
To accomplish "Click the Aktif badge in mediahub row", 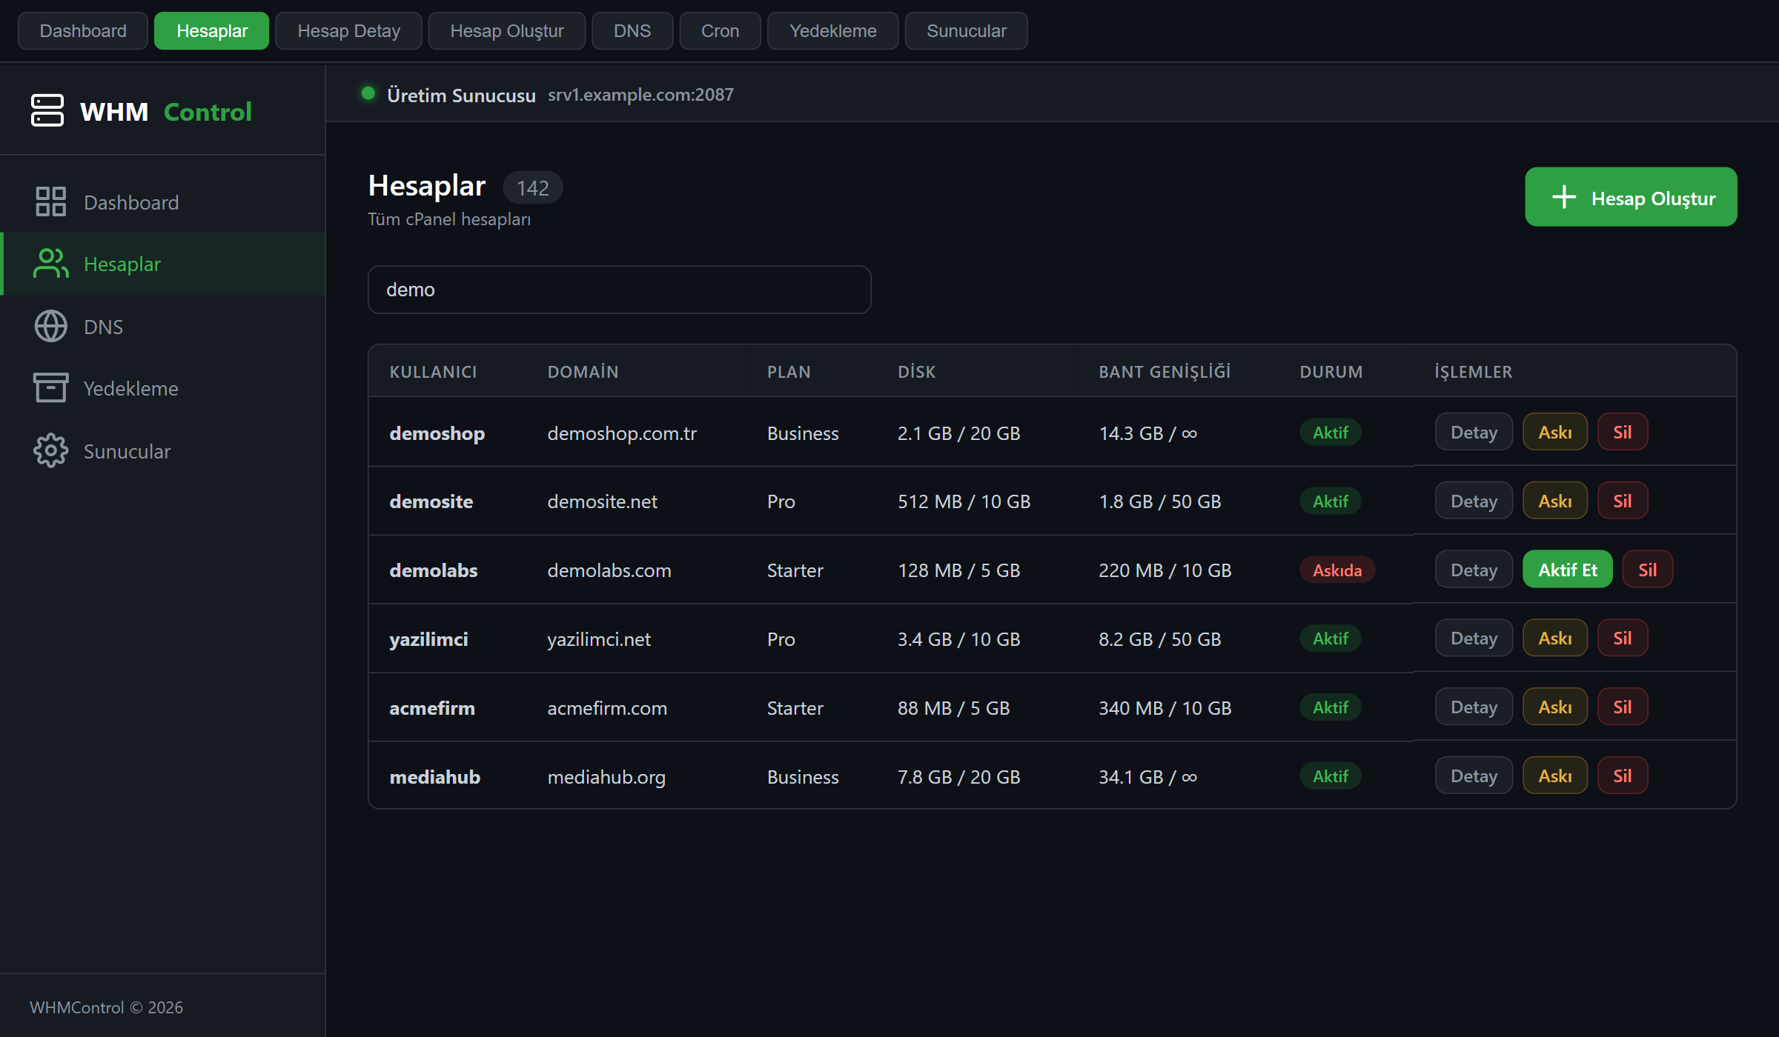I will pos(1330,776).
